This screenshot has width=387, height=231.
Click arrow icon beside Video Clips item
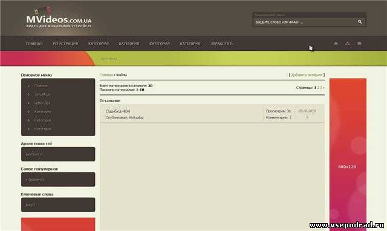[28, 103]
